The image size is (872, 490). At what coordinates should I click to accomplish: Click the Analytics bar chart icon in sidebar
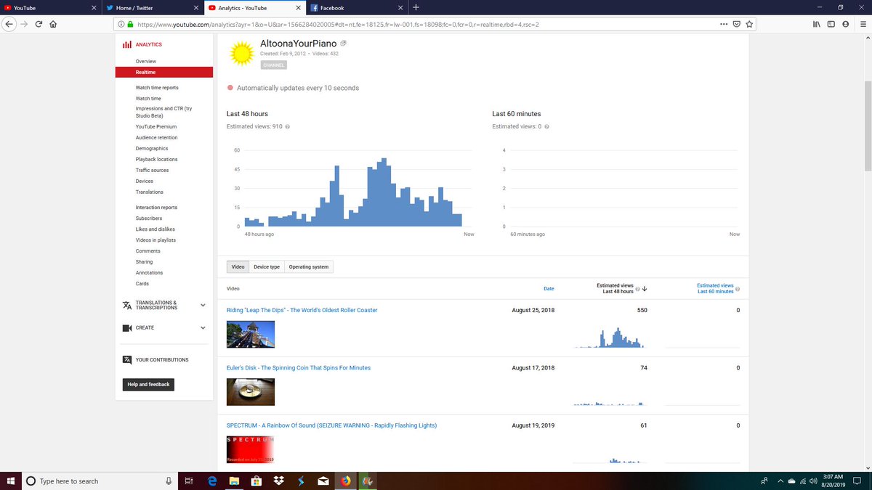click(x=127, y=45)
